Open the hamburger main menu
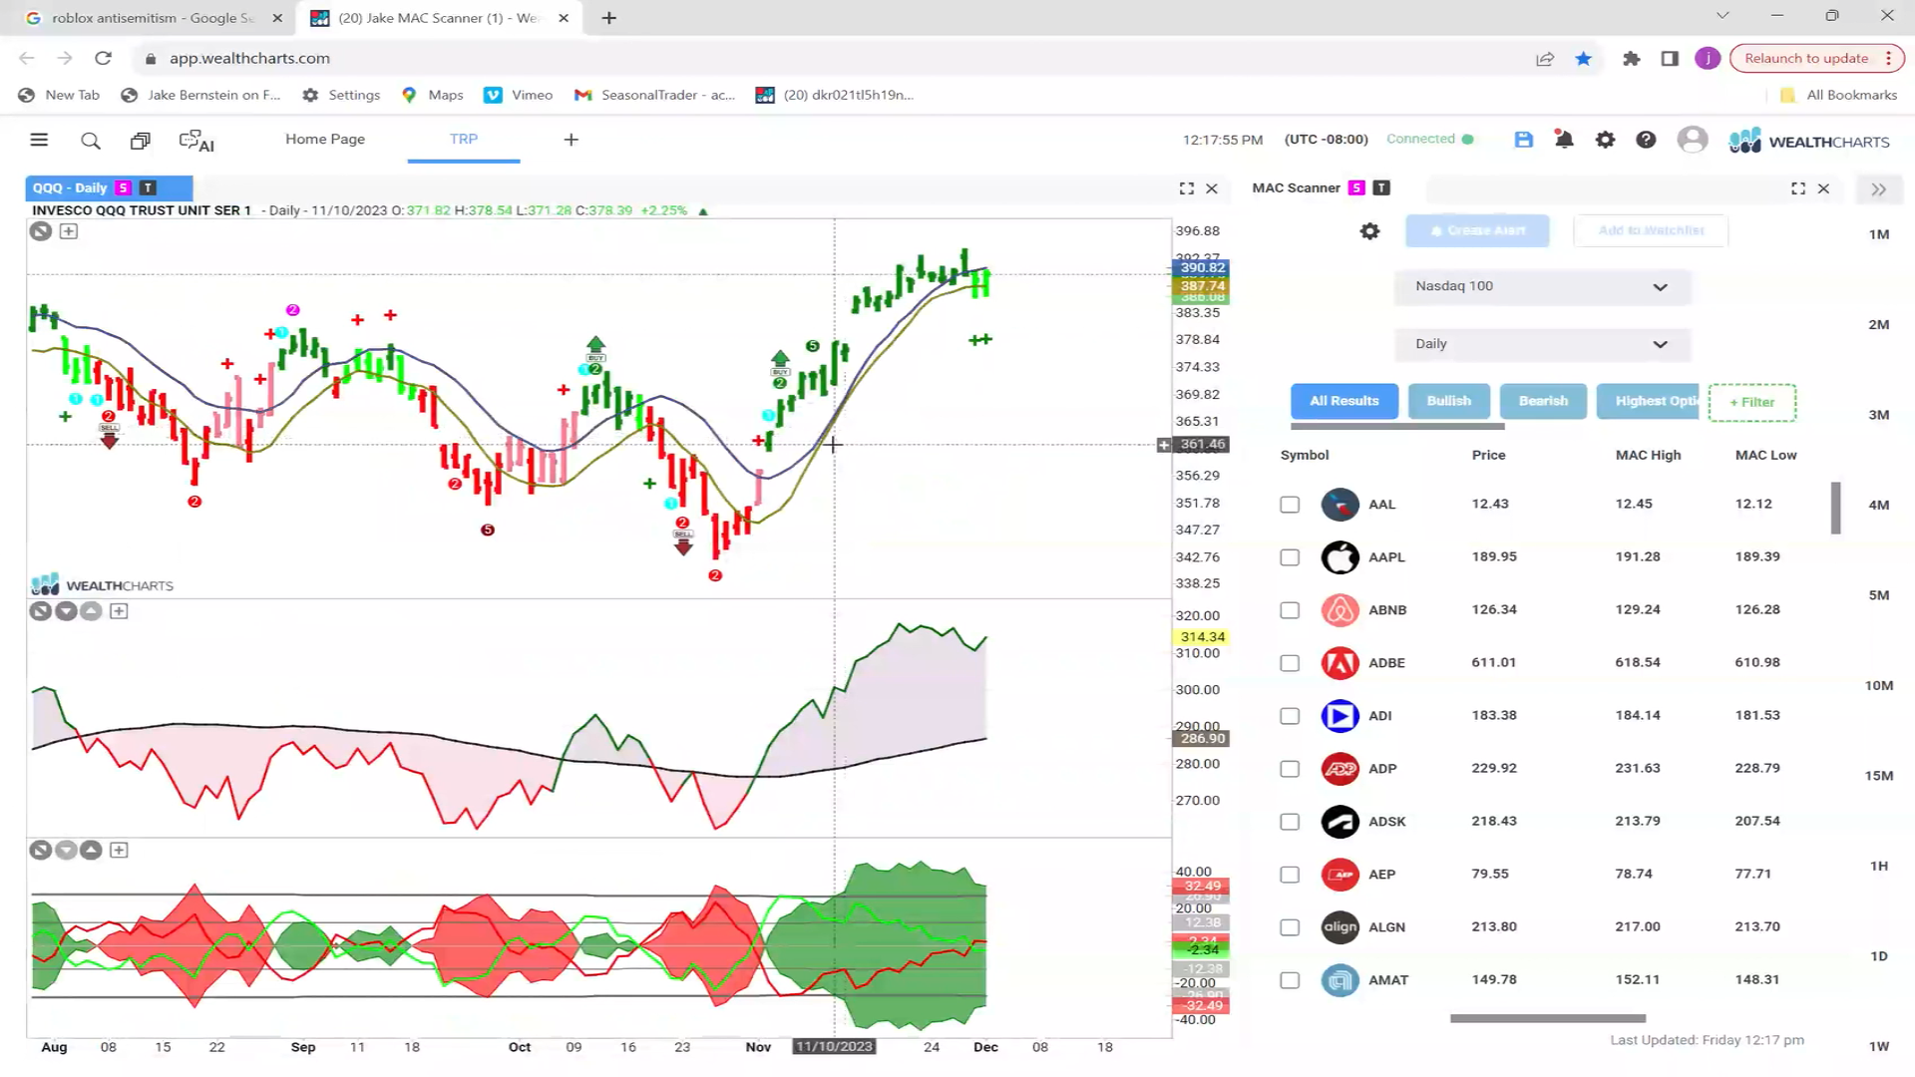Screen dimensions: 1915x1077 [39, 140]
